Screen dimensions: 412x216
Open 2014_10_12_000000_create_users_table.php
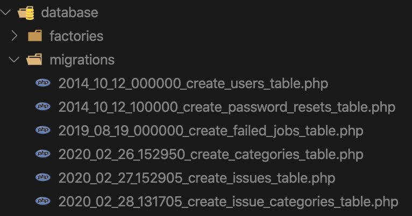[193, 83]
